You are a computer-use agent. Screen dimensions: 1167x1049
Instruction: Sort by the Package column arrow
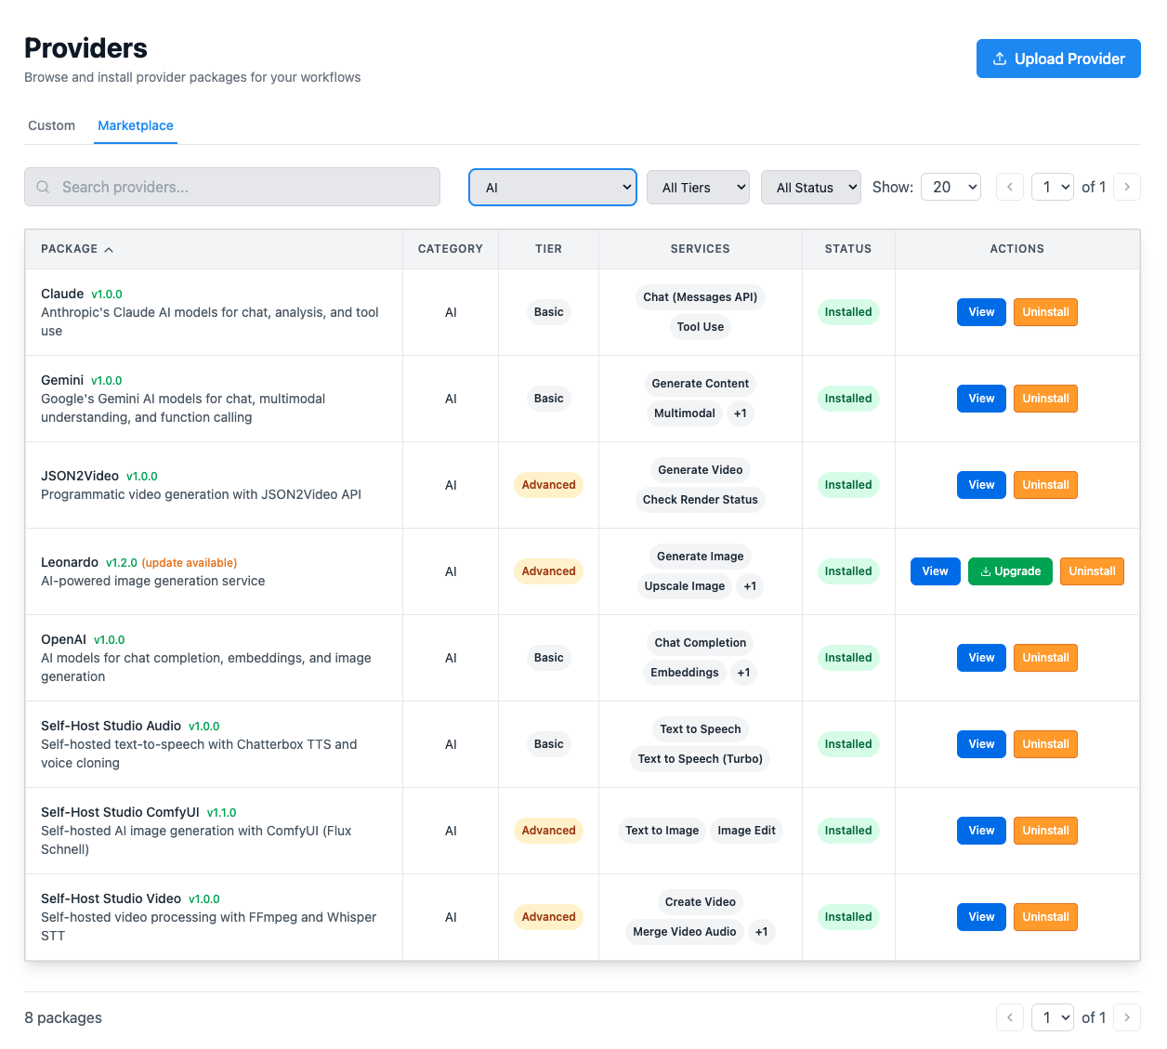pyautogui.click(x=109, y=249)
